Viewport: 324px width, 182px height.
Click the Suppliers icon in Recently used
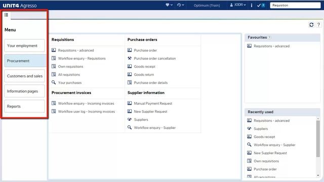[250, 128]
